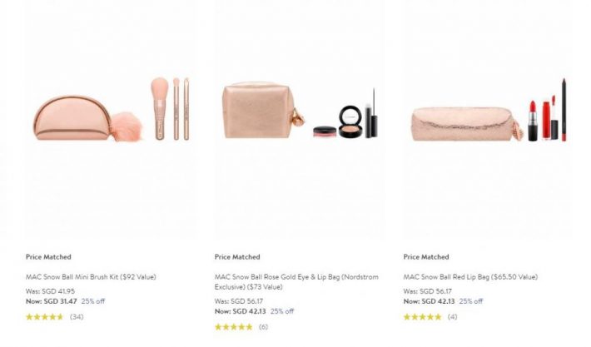Image resolution: width=591 pixels, height=347 pixels.
Task: Go to the MAC Snow Ball Red Lip Bag title
Action: click(x=470, y=276)
